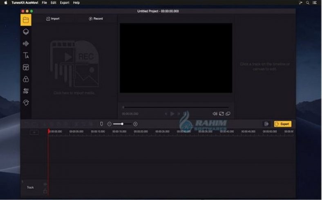Click the preview progress scrubber bar

pyautogui.click(x=176, y=107)
